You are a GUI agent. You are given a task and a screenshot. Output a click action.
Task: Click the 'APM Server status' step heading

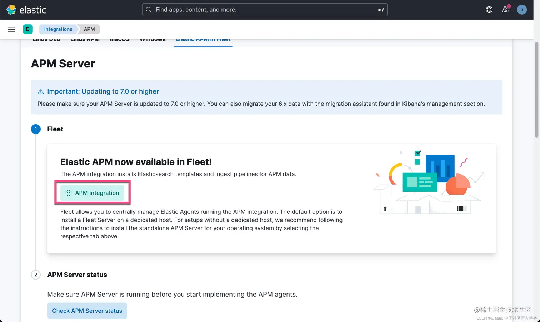click(x=77, y=275)
